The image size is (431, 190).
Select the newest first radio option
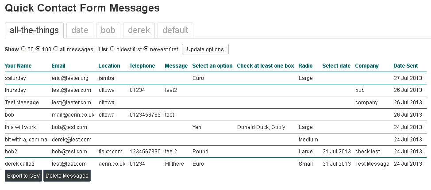click(146, 49)
